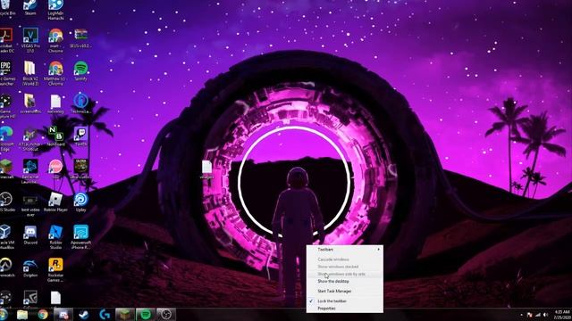Open the Recycle Bin icon

(x=7, y=6)
